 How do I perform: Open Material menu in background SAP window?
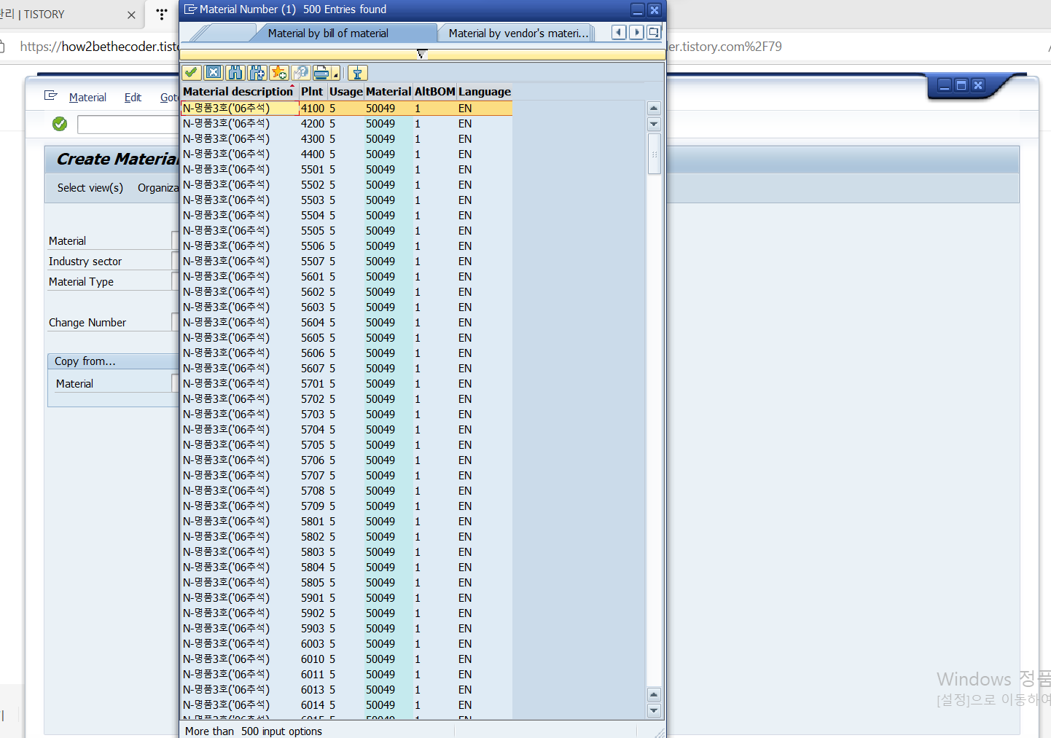click(x=87, y=98)
